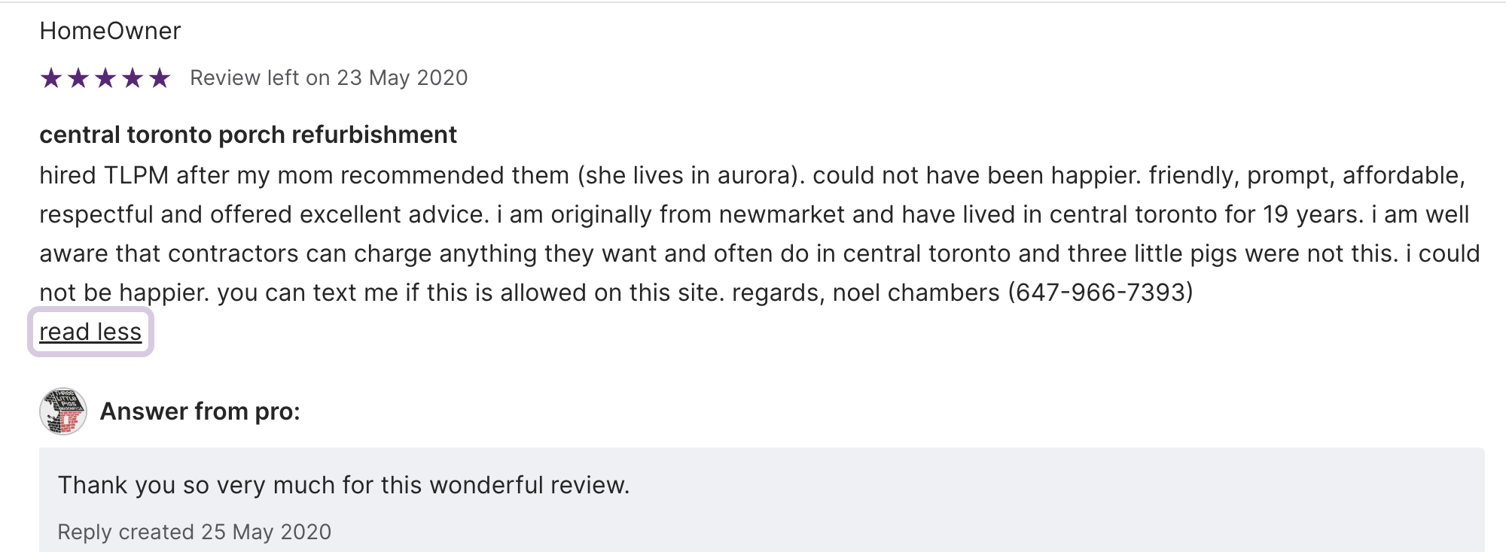Click the "read less" link

[x=90, y=332]
